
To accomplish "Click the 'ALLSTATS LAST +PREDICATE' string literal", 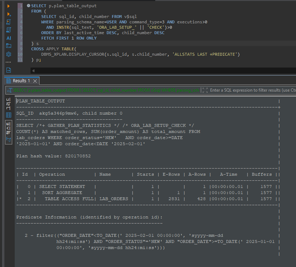I will tap(205, 54).
